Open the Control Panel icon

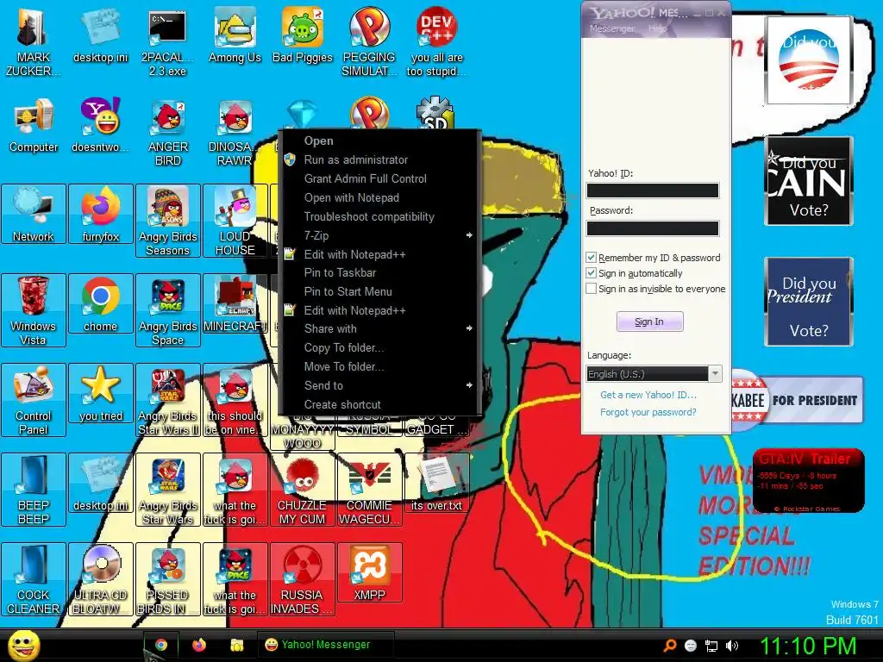(34, 400)
